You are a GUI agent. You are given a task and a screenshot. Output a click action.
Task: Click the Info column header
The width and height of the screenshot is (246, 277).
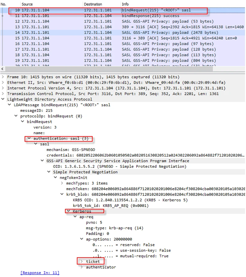click(x=125, y=4)
